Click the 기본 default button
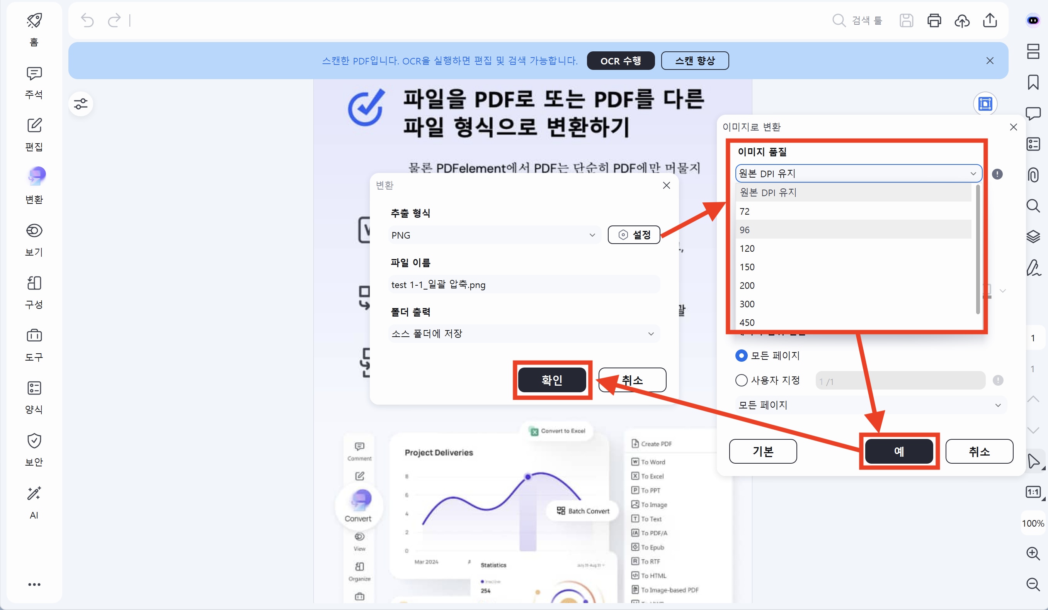This screenshot has width=1048, height=610. (x=763, y=451)
